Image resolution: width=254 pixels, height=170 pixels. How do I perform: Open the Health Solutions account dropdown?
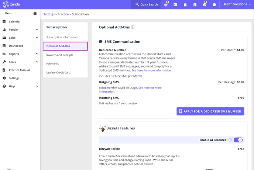point(236,4)
